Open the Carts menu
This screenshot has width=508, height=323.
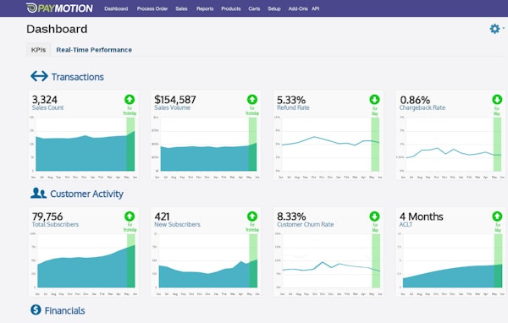pyautogui.click(x=254, y=8)
